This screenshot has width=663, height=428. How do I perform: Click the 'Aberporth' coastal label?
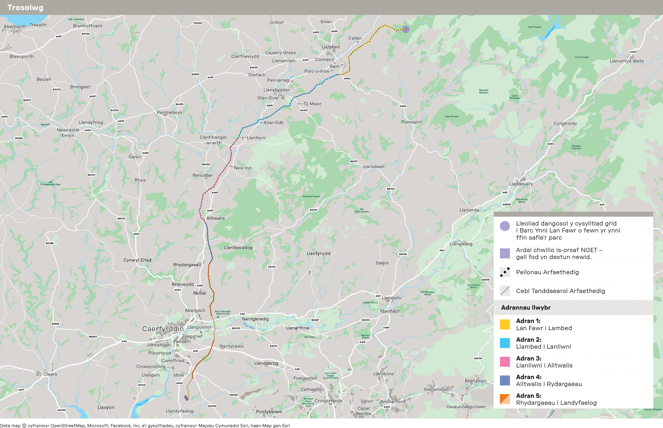(x=15, y=27)
